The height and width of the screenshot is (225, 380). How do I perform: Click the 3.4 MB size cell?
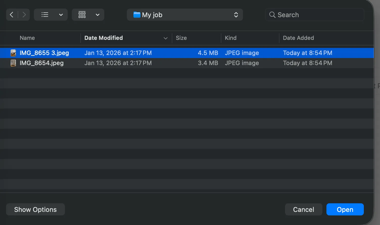[x=208, y=63]
